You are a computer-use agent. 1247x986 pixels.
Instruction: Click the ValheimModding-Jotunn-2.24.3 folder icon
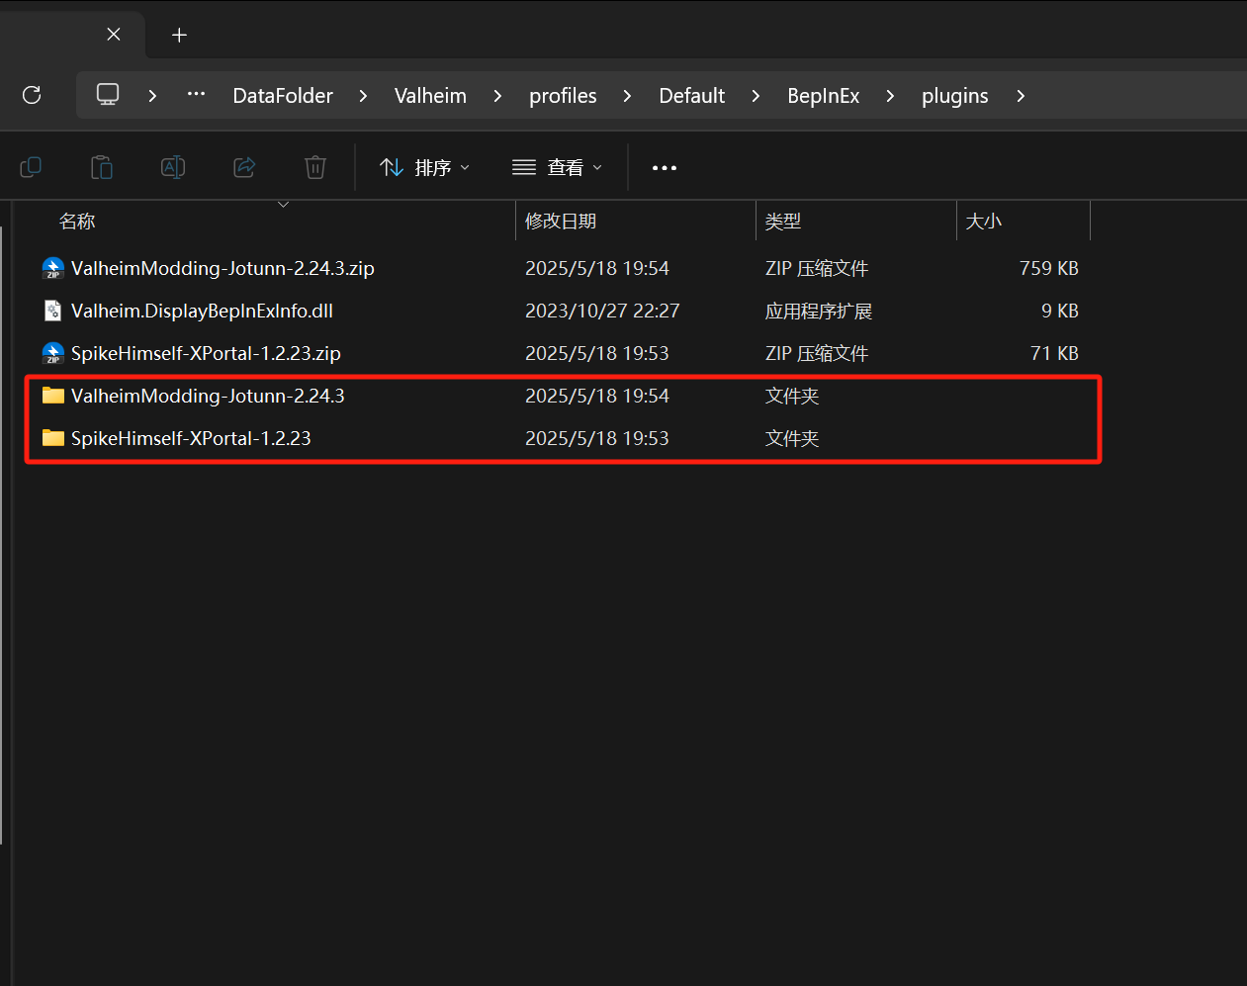pyautogui.click(x=53, y=396)
